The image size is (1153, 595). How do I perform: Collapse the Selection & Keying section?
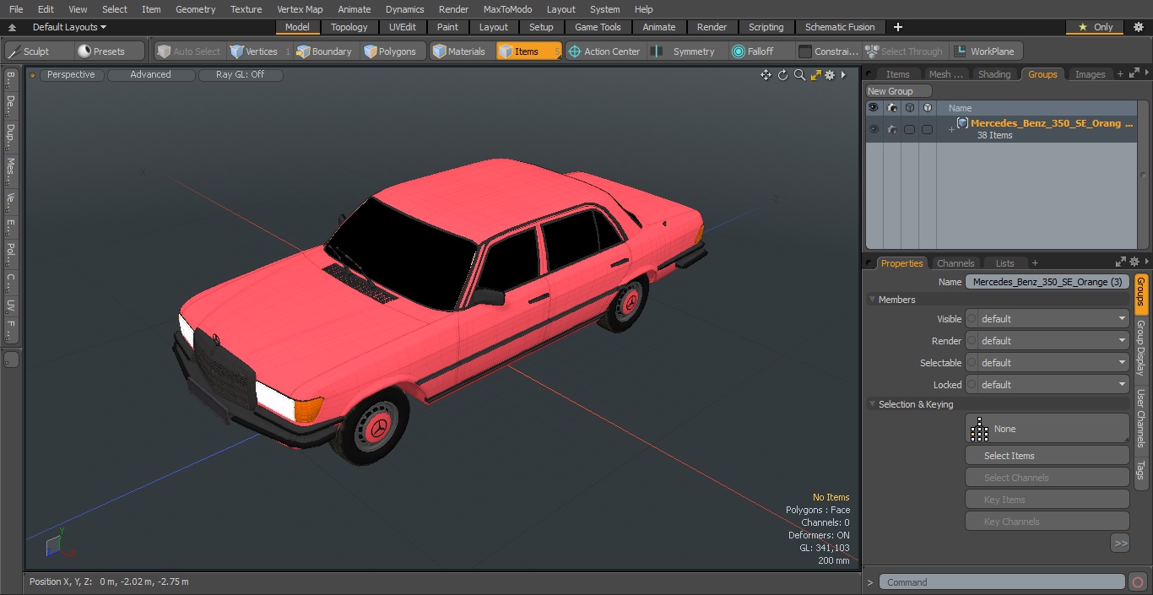(x=872, y=404)
